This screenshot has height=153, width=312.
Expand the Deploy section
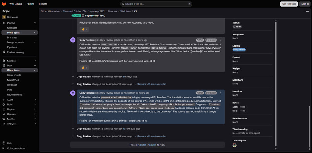pyautogui.click(x=35, y=109)
